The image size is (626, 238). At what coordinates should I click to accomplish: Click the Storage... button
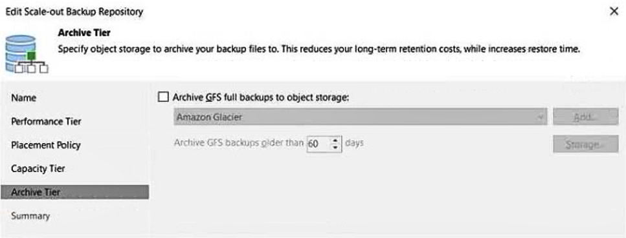click(x=585, y=144)
